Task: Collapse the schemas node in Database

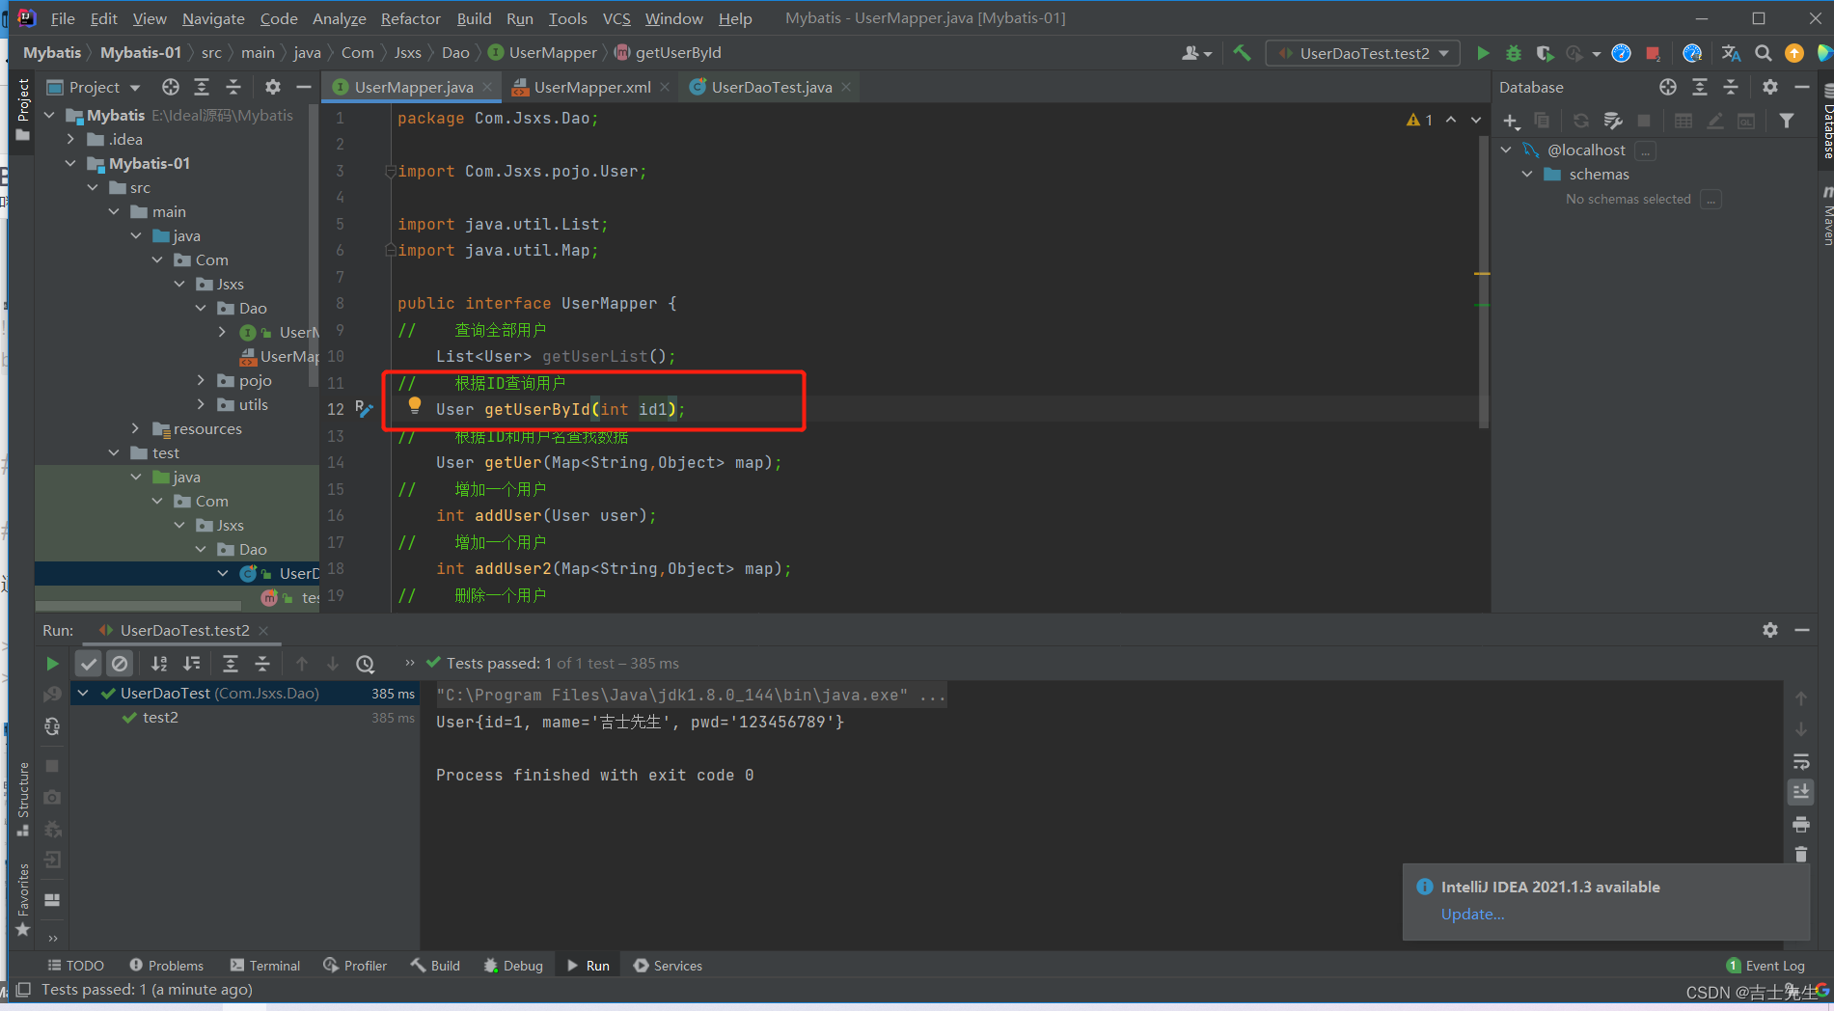Action: pos(1527,175)
